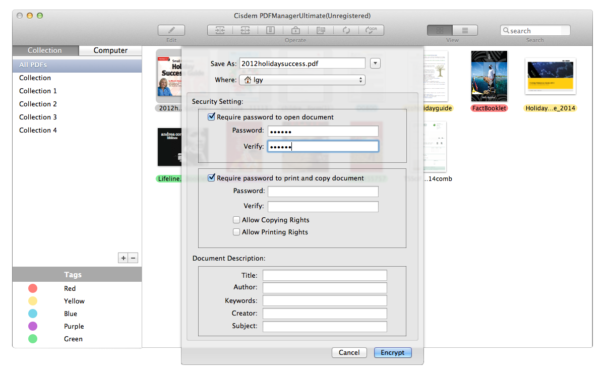607x372 pixels.
Task: Click the magnifier icon in search box
Action: pos(506,31)
